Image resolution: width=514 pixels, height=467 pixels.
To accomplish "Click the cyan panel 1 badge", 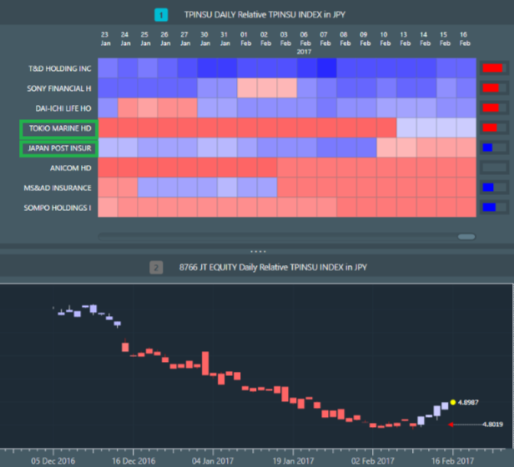I will tap(161, 15).
